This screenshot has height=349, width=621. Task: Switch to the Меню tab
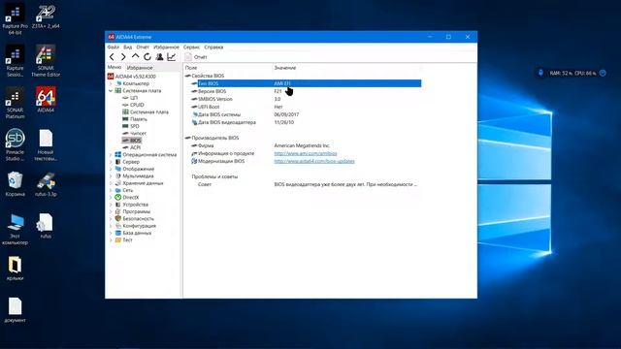(114, 67)
